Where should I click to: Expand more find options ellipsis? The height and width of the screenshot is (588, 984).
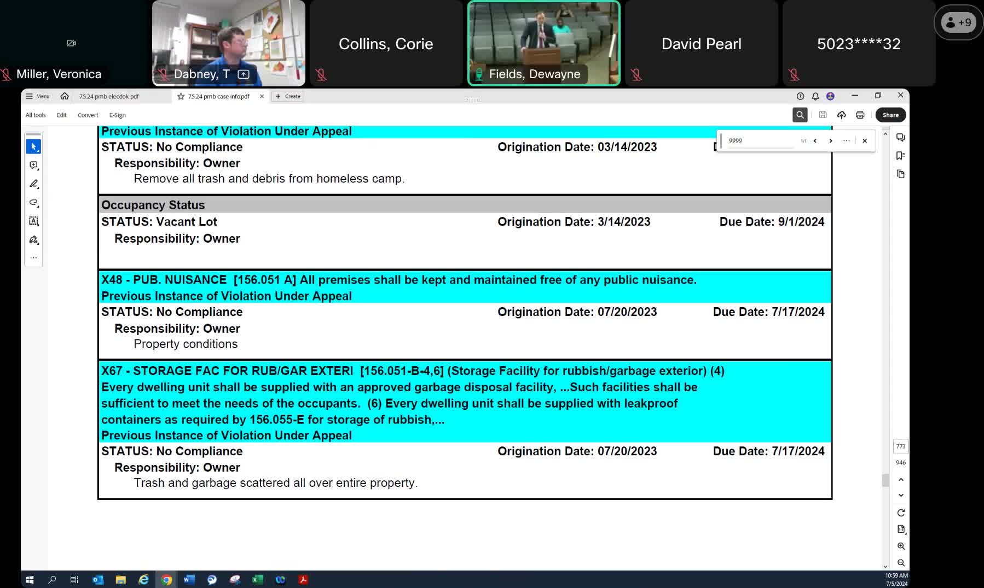[847, 140]
